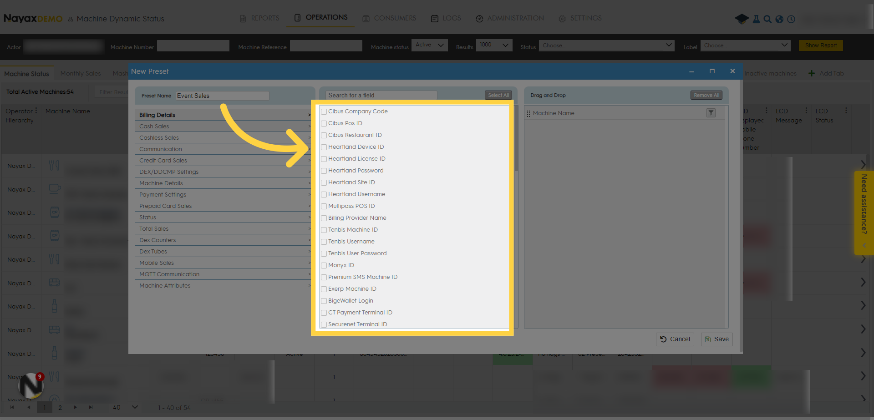
Task: Tick the BigeWallet Login checkbox
Action: pos(324,301)
